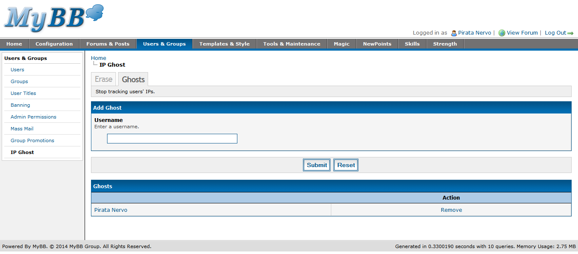
Task: Click the Home breadcrumb link
Action: pyautogui.click(x=99, y=58)
